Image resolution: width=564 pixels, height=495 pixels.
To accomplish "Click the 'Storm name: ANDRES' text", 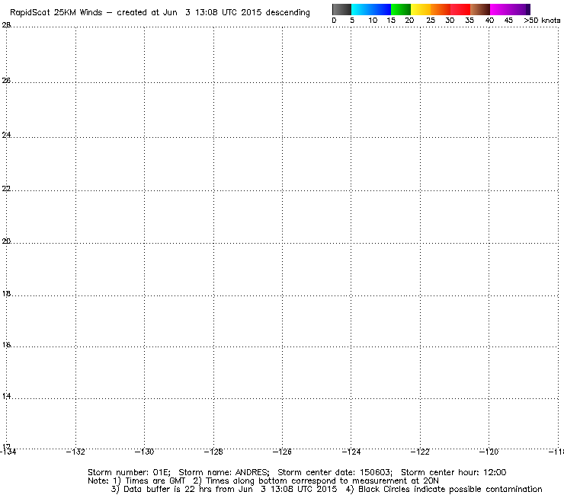I will pos(224,472).
